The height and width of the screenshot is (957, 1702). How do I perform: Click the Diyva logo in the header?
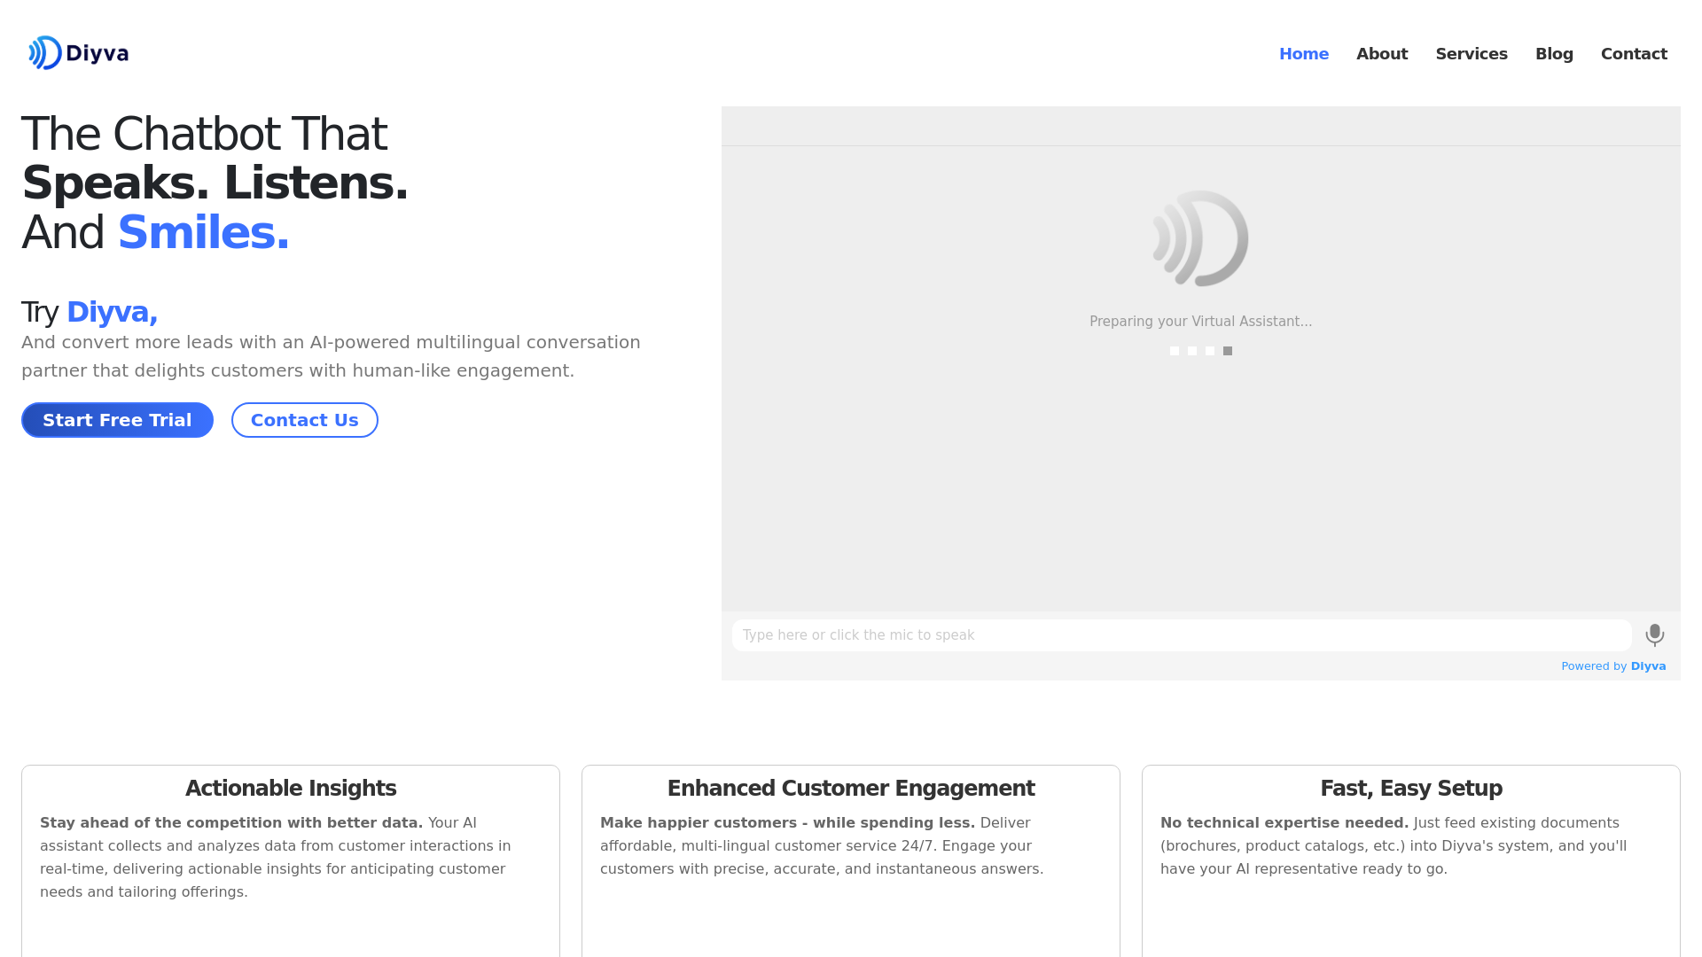tap(79, 53)
